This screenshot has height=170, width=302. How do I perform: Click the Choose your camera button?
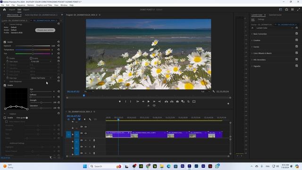pos(45,30)
